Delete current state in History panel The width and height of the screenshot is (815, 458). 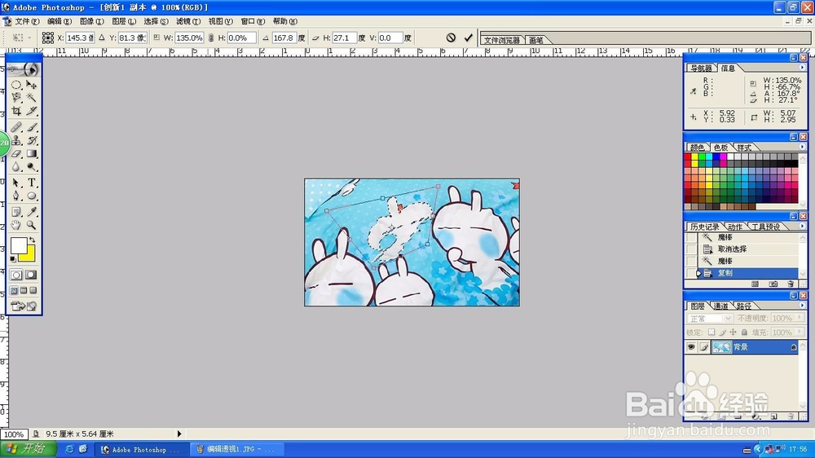click(791, 284)
